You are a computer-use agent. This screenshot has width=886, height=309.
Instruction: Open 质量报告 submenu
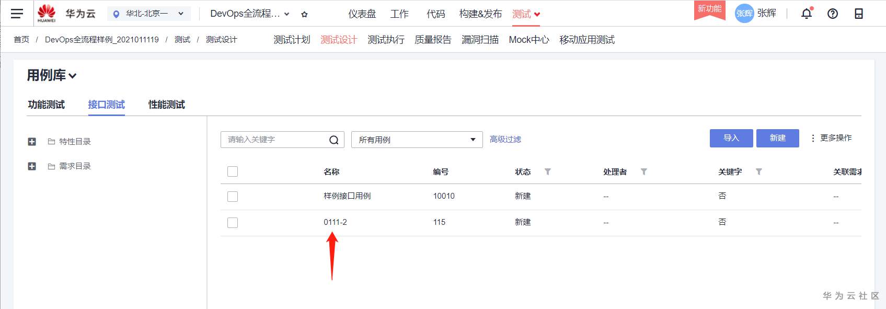coord(433,40)
